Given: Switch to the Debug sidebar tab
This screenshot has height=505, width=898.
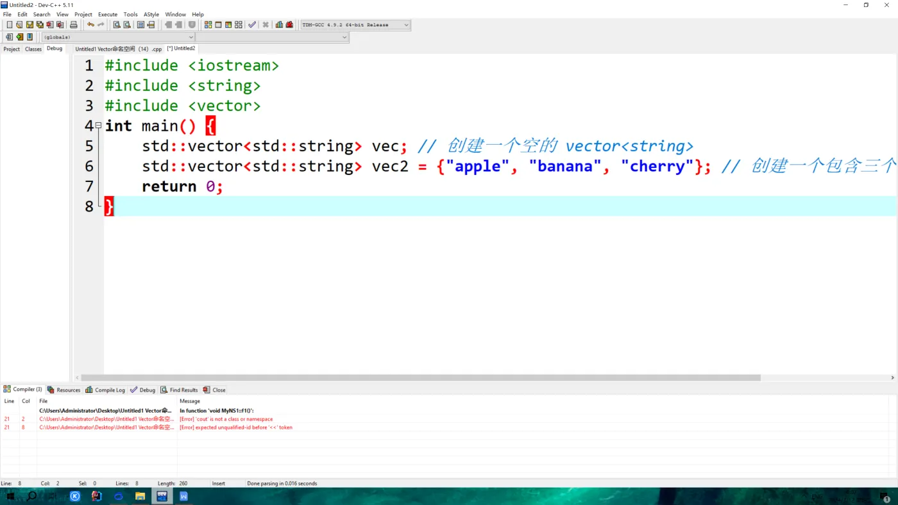Looking at the screenshot, I should [x=55, y=49].
